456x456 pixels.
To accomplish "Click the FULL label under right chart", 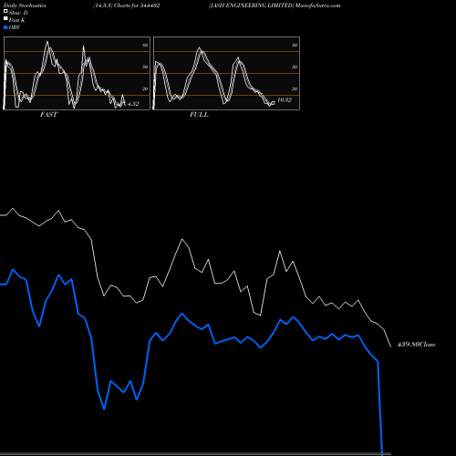I will point(199,115).
